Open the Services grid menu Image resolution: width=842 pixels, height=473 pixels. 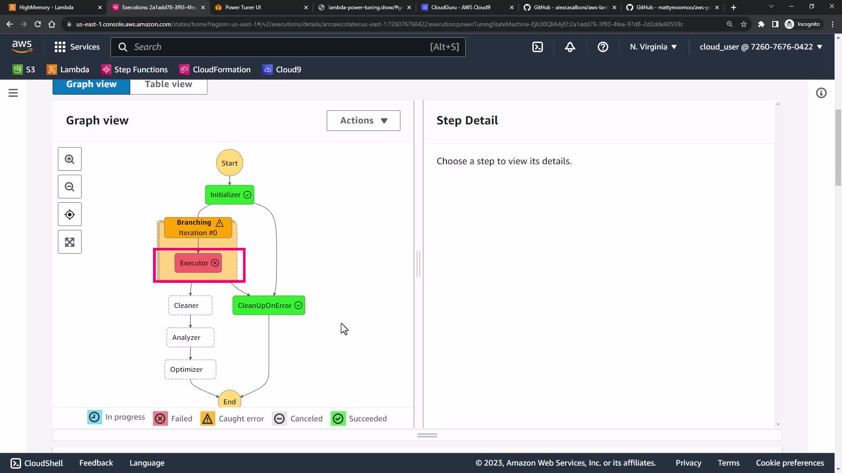pyautogui.click(x=77, y=47)
